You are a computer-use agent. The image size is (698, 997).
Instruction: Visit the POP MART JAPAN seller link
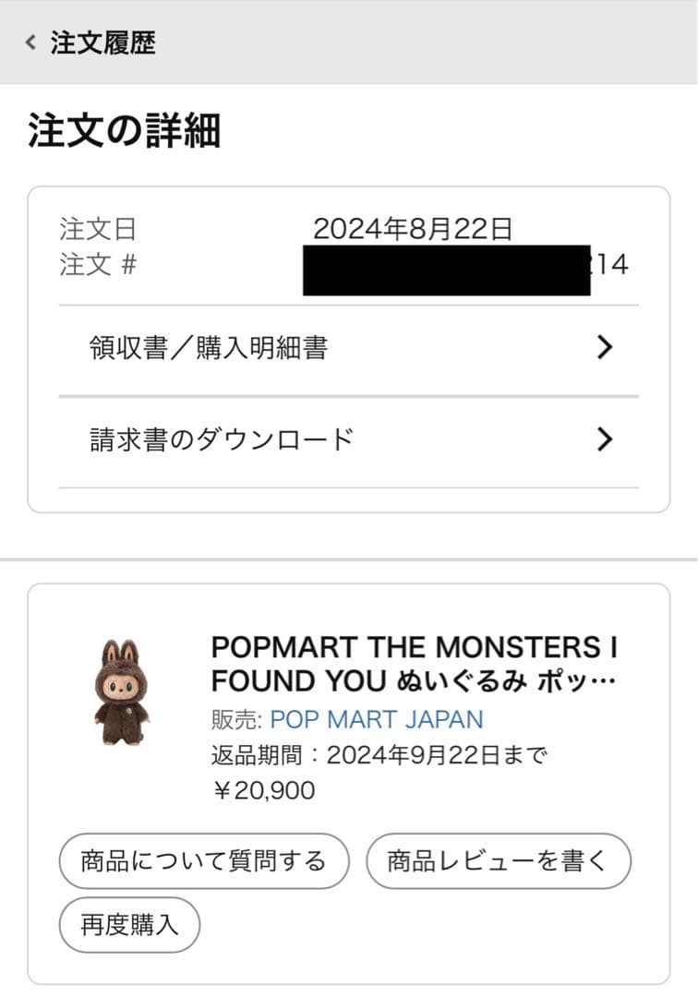(x=377, y=719)
